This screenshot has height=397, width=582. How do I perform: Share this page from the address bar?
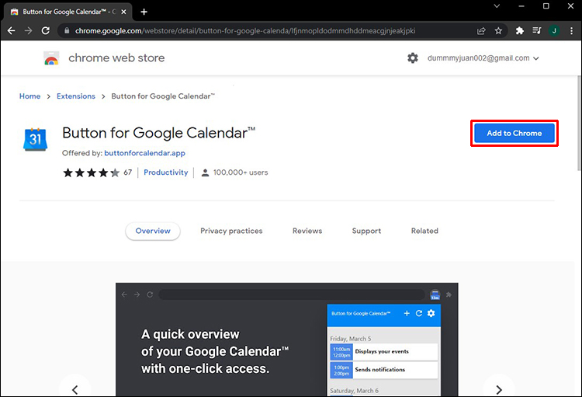pyautogui.click(x=482, y=30)
